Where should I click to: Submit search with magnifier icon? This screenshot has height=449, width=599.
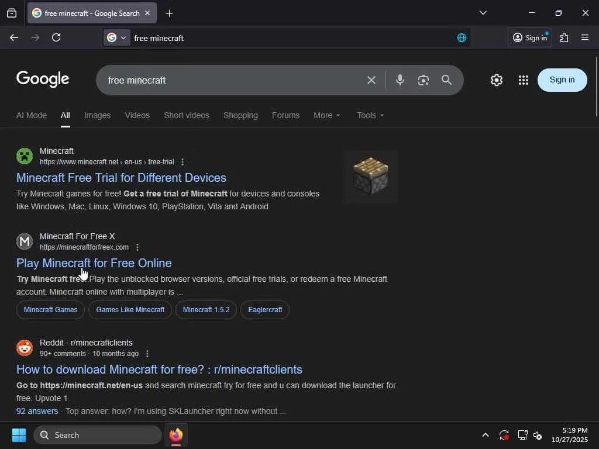446,80
